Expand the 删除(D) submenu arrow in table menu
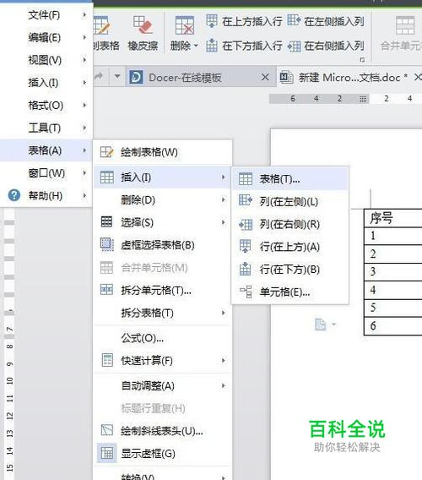This screenshot has width=422, height=480. tap(223, 200)
